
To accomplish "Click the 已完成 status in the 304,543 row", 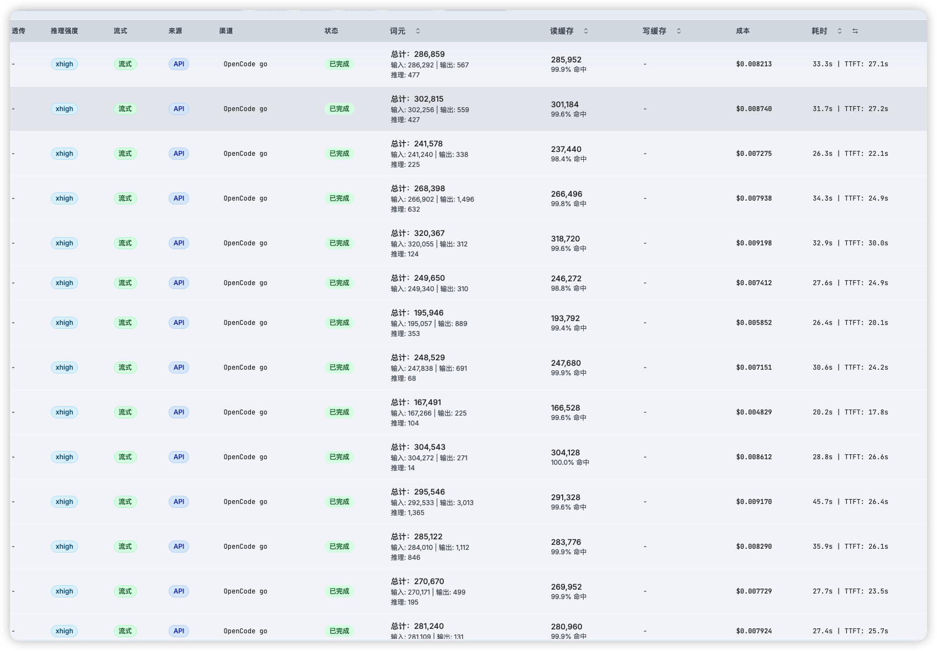I will click(339, 457).
